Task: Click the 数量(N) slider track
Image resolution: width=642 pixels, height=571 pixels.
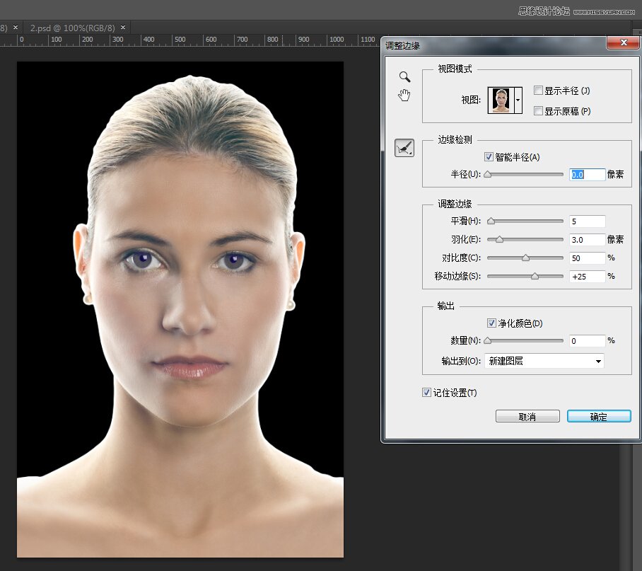Action: [x=525, y=341]
